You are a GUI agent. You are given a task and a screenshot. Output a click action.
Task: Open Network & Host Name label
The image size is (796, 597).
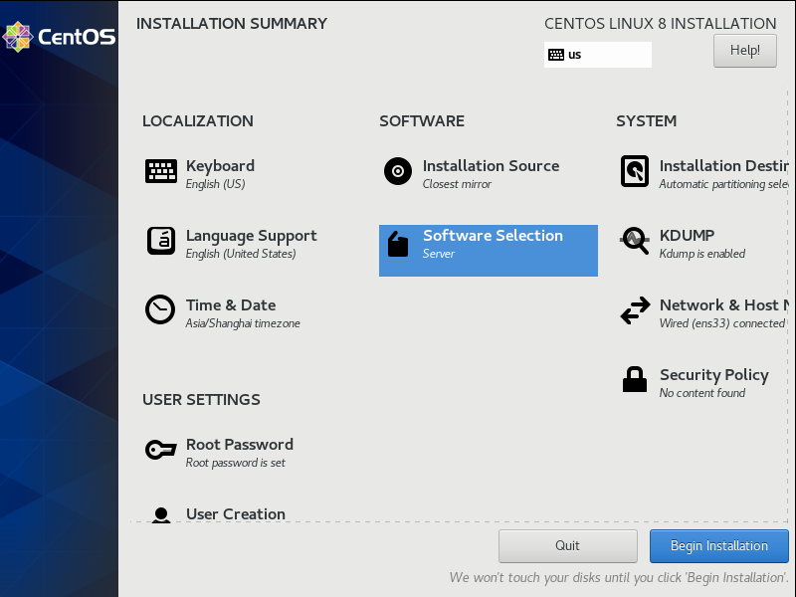point(723,305)
